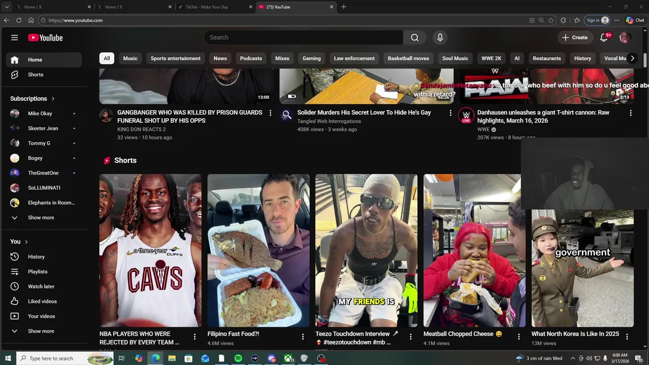This screenshot has width=649, height=365.
Task: Click the browser address bar
Action: (x=284, y=20)
